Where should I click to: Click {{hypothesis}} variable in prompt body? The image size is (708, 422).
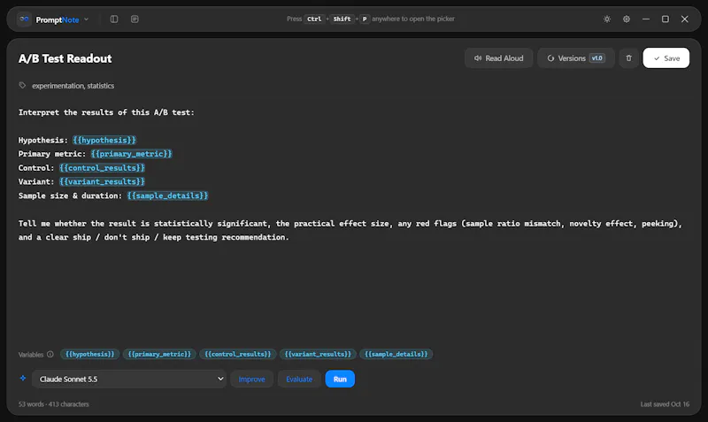[104, 140]
